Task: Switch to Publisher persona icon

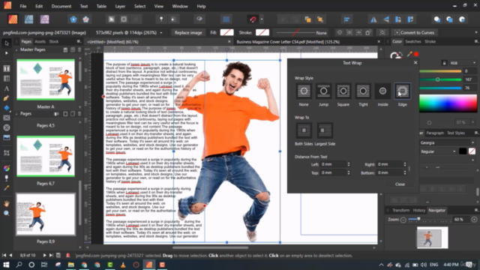Action: [13, 19]
